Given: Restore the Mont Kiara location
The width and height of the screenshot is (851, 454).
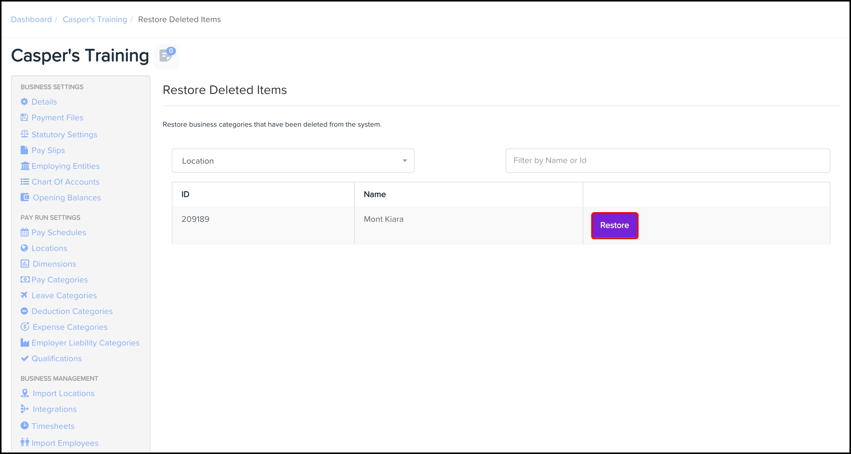Looking at the screenshot, I should click(614, 225).
